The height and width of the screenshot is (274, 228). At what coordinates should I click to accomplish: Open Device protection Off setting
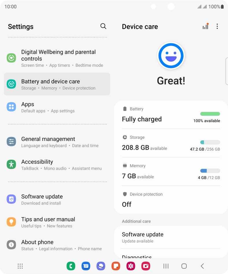pyautogui.click(x=171, y=200)
